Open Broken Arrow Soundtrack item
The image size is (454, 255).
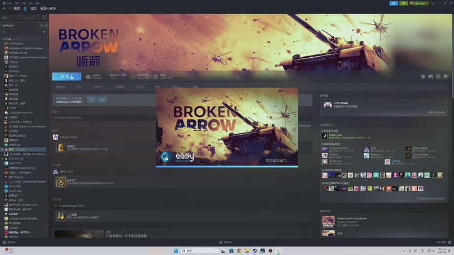pyautogui.click(x=352, y=219)
